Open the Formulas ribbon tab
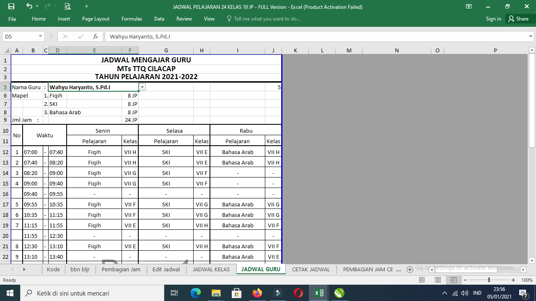The width and height of the screenshot is (536, 301). [132, 19]
